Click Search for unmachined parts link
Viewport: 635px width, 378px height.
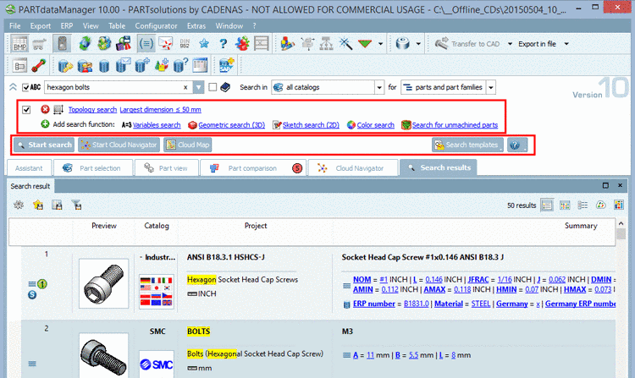[x=455, y=125]
